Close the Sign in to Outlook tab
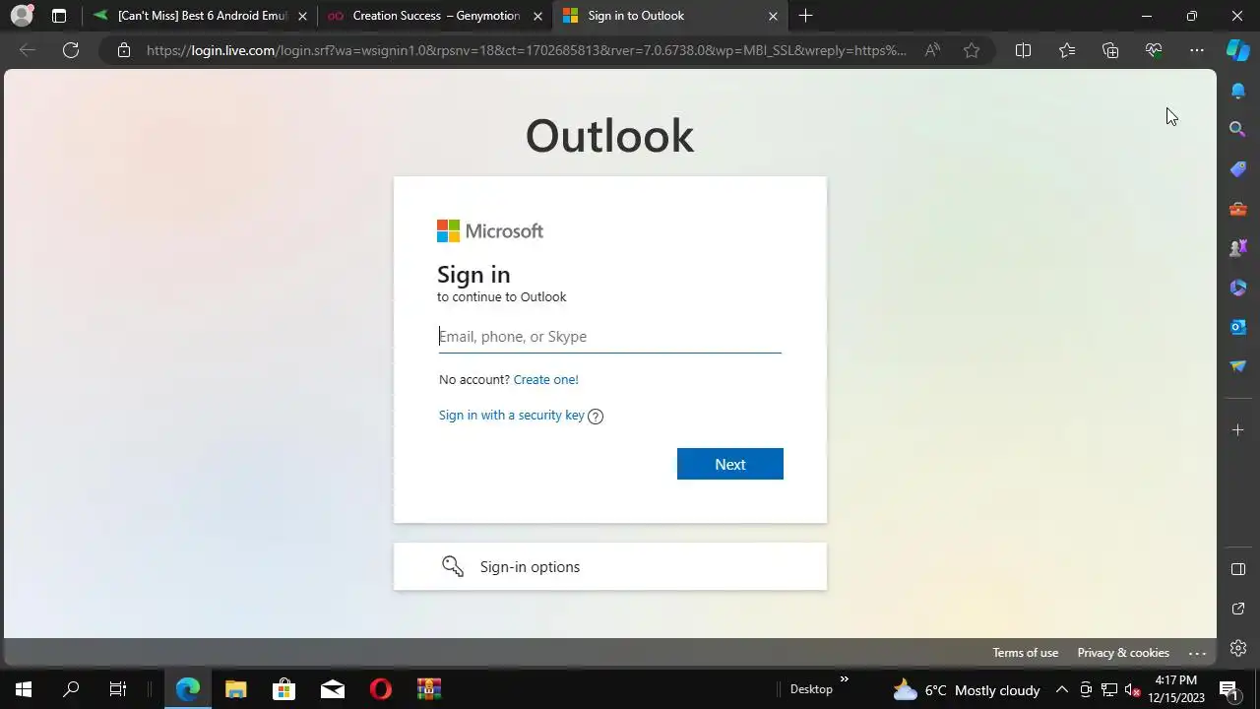1260x709 pixels. point(773,16)
